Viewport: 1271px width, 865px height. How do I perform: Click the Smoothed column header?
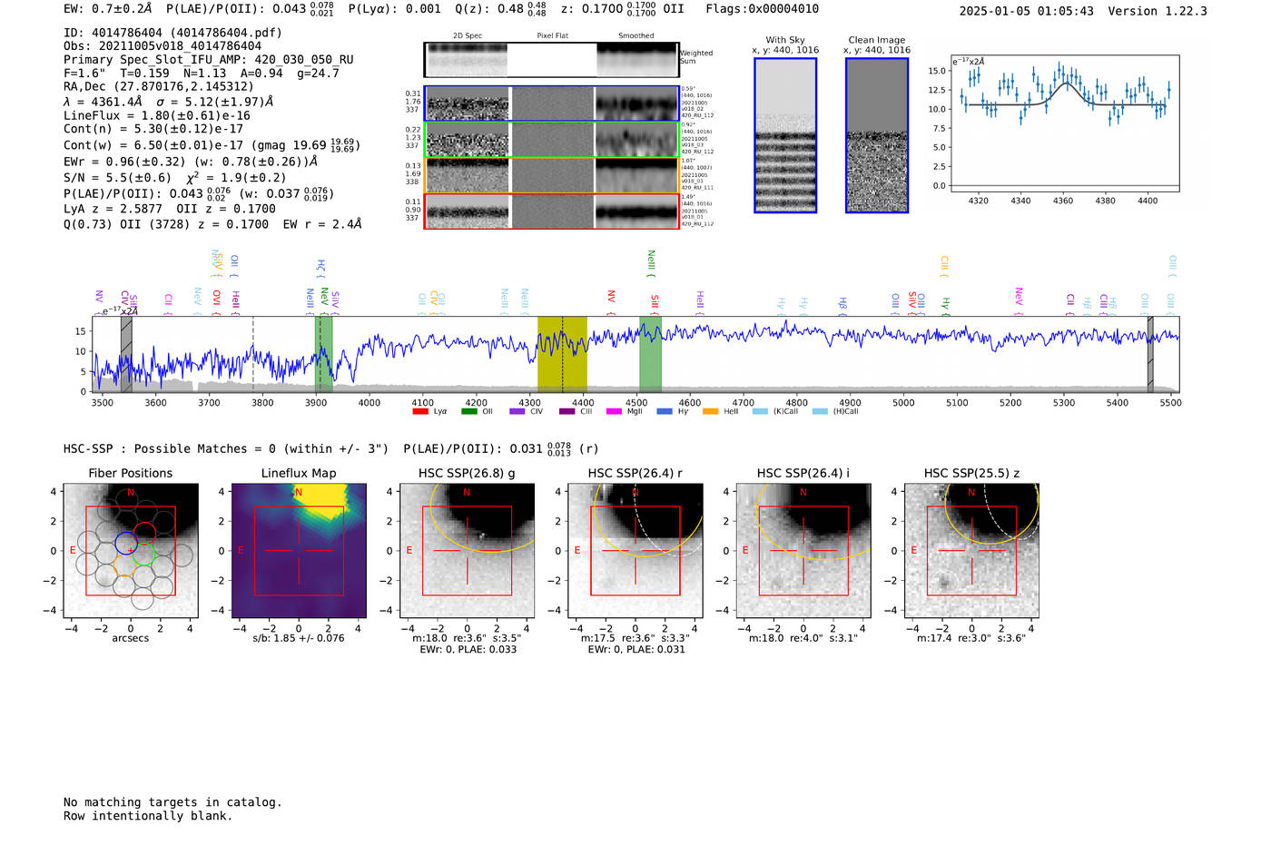636,35
